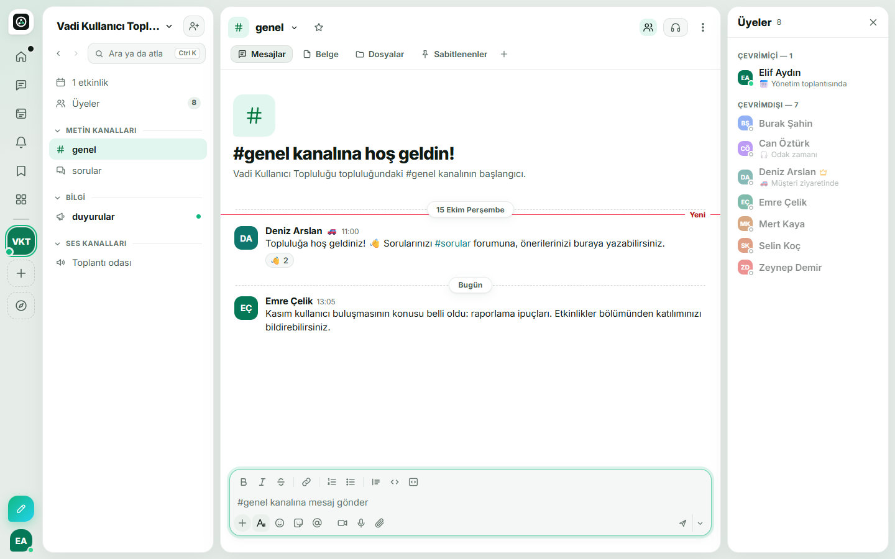This screenshot has width=895, height=559.
Task: Open the explore compass icon
Action: point(21,306)
